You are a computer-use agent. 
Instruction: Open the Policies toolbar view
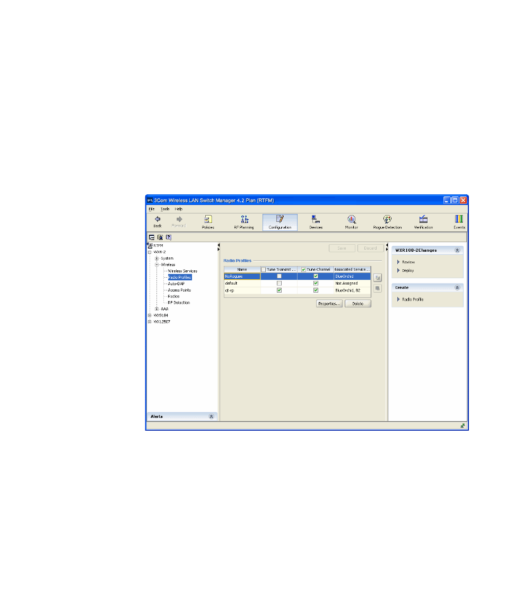208,222
